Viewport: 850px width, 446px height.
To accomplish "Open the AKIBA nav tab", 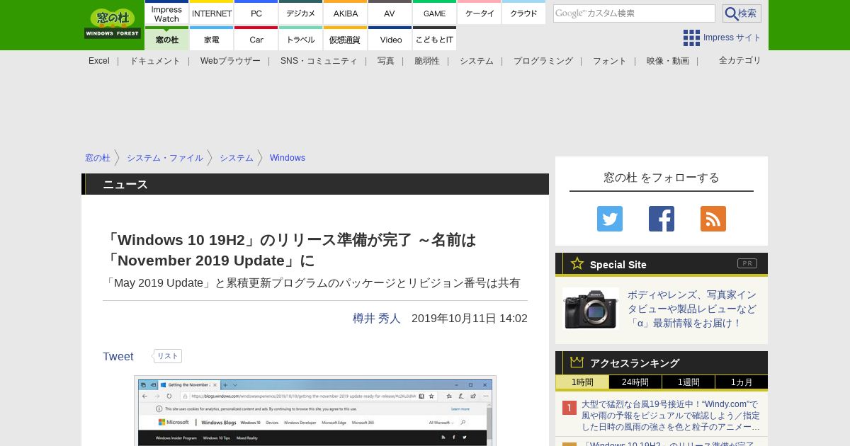I will click(346, 12).
